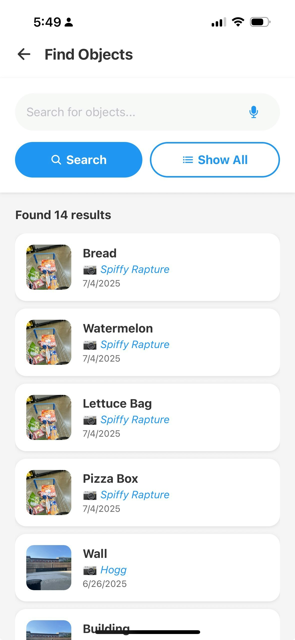Open Spiffy Rapture link under Watermelon
This screenshot has height=640, width=295.
[135, 345]
